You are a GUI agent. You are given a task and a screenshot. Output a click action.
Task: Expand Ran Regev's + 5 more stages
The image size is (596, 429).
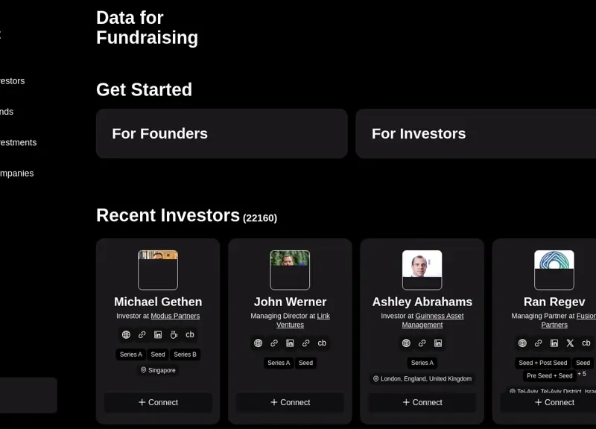pos(581,374)
